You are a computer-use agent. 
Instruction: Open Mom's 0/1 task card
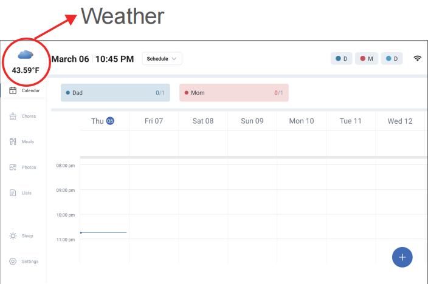coord(234,93)
